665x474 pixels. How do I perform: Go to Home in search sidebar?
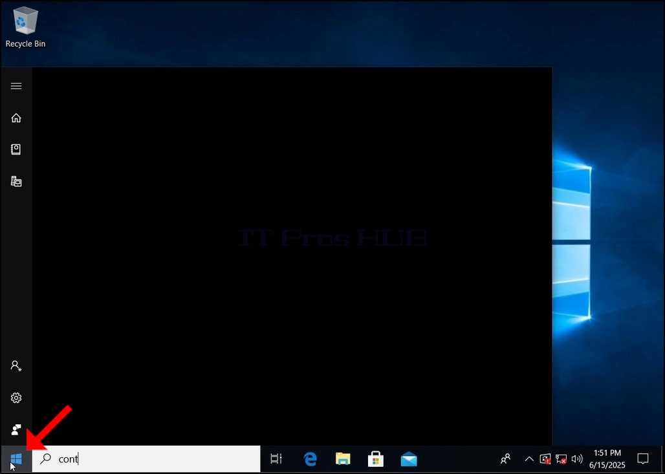(16, 118)
